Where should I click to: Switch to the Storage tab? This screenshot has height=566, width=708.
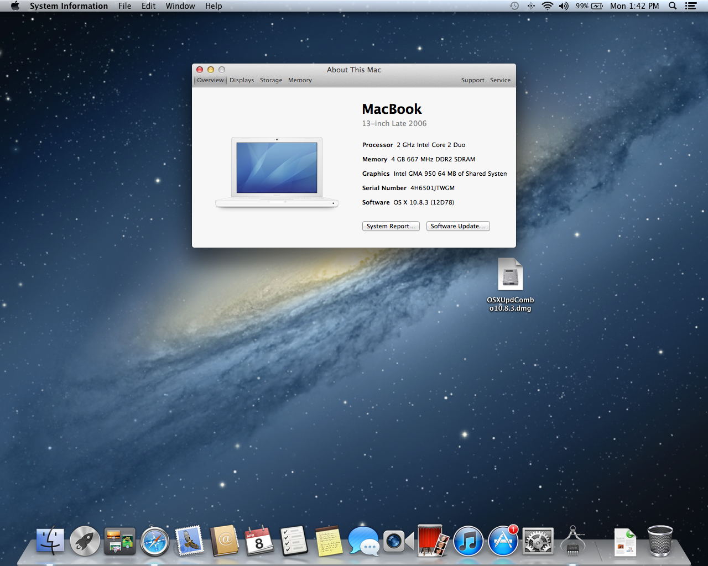pyautogui.click(x=271, y=80)
